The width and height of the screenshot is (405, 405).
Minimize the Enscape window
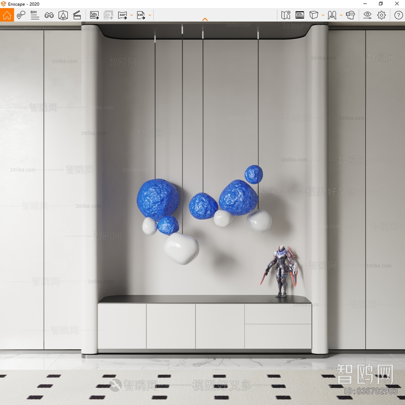(x=365, y=4)
